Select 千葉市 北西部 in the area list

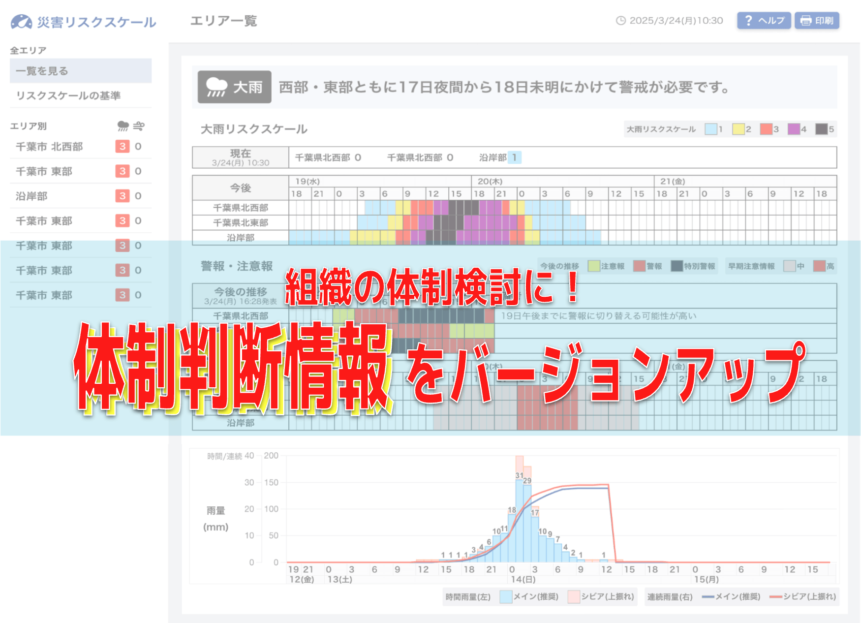(49, 147)
